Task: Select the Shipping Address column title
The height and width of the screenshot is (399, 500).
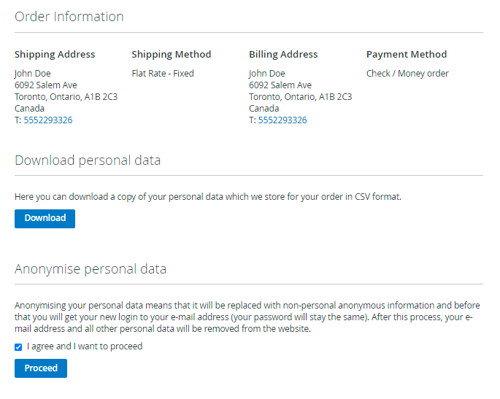Action: [x=55, y=55]
